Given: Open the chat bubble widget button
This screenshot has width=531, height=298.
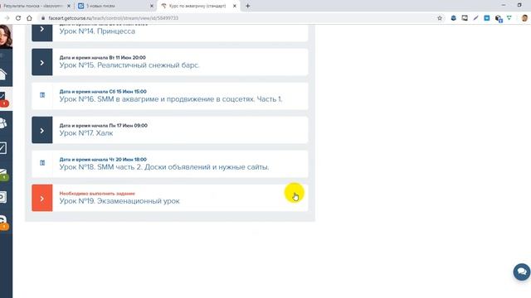Looking at the screenshot, I should click(522, 272).
